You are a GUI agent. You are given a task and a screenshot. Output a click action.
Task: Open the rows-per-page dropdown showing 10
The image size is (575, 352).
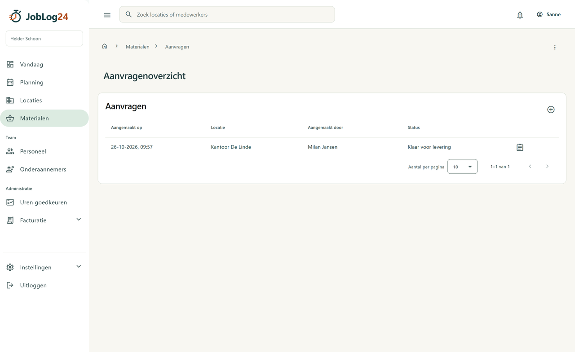pos(462,167)
